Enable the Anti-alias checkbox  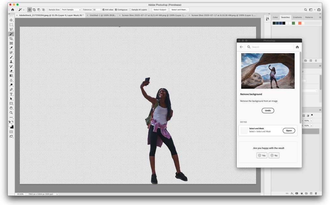pos(104,10)
